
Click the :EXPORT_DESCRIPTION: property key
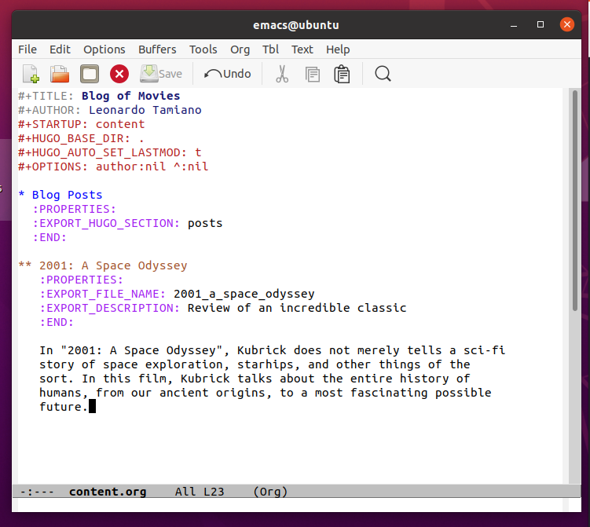point(110,308)
